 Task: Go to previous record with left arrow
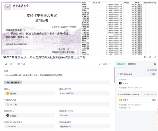point(100,64)
